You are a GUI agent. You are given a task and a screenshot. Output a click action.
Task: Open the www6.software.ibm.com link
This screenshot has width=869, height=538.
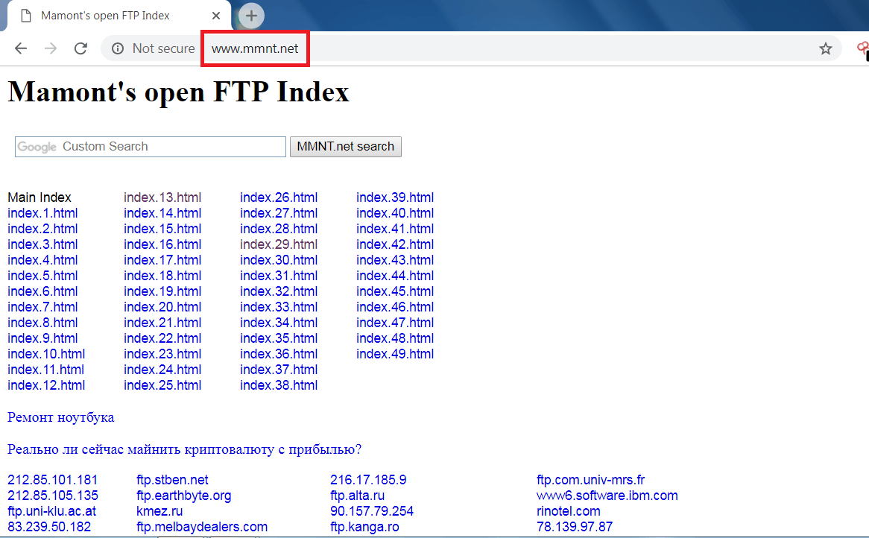tap(607, 496)
